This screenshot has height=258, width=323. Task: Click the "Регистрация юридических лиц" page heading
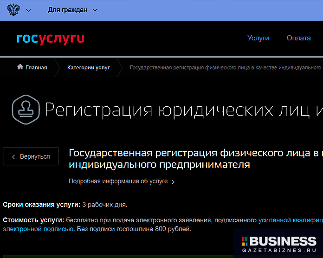coord(183,110)
